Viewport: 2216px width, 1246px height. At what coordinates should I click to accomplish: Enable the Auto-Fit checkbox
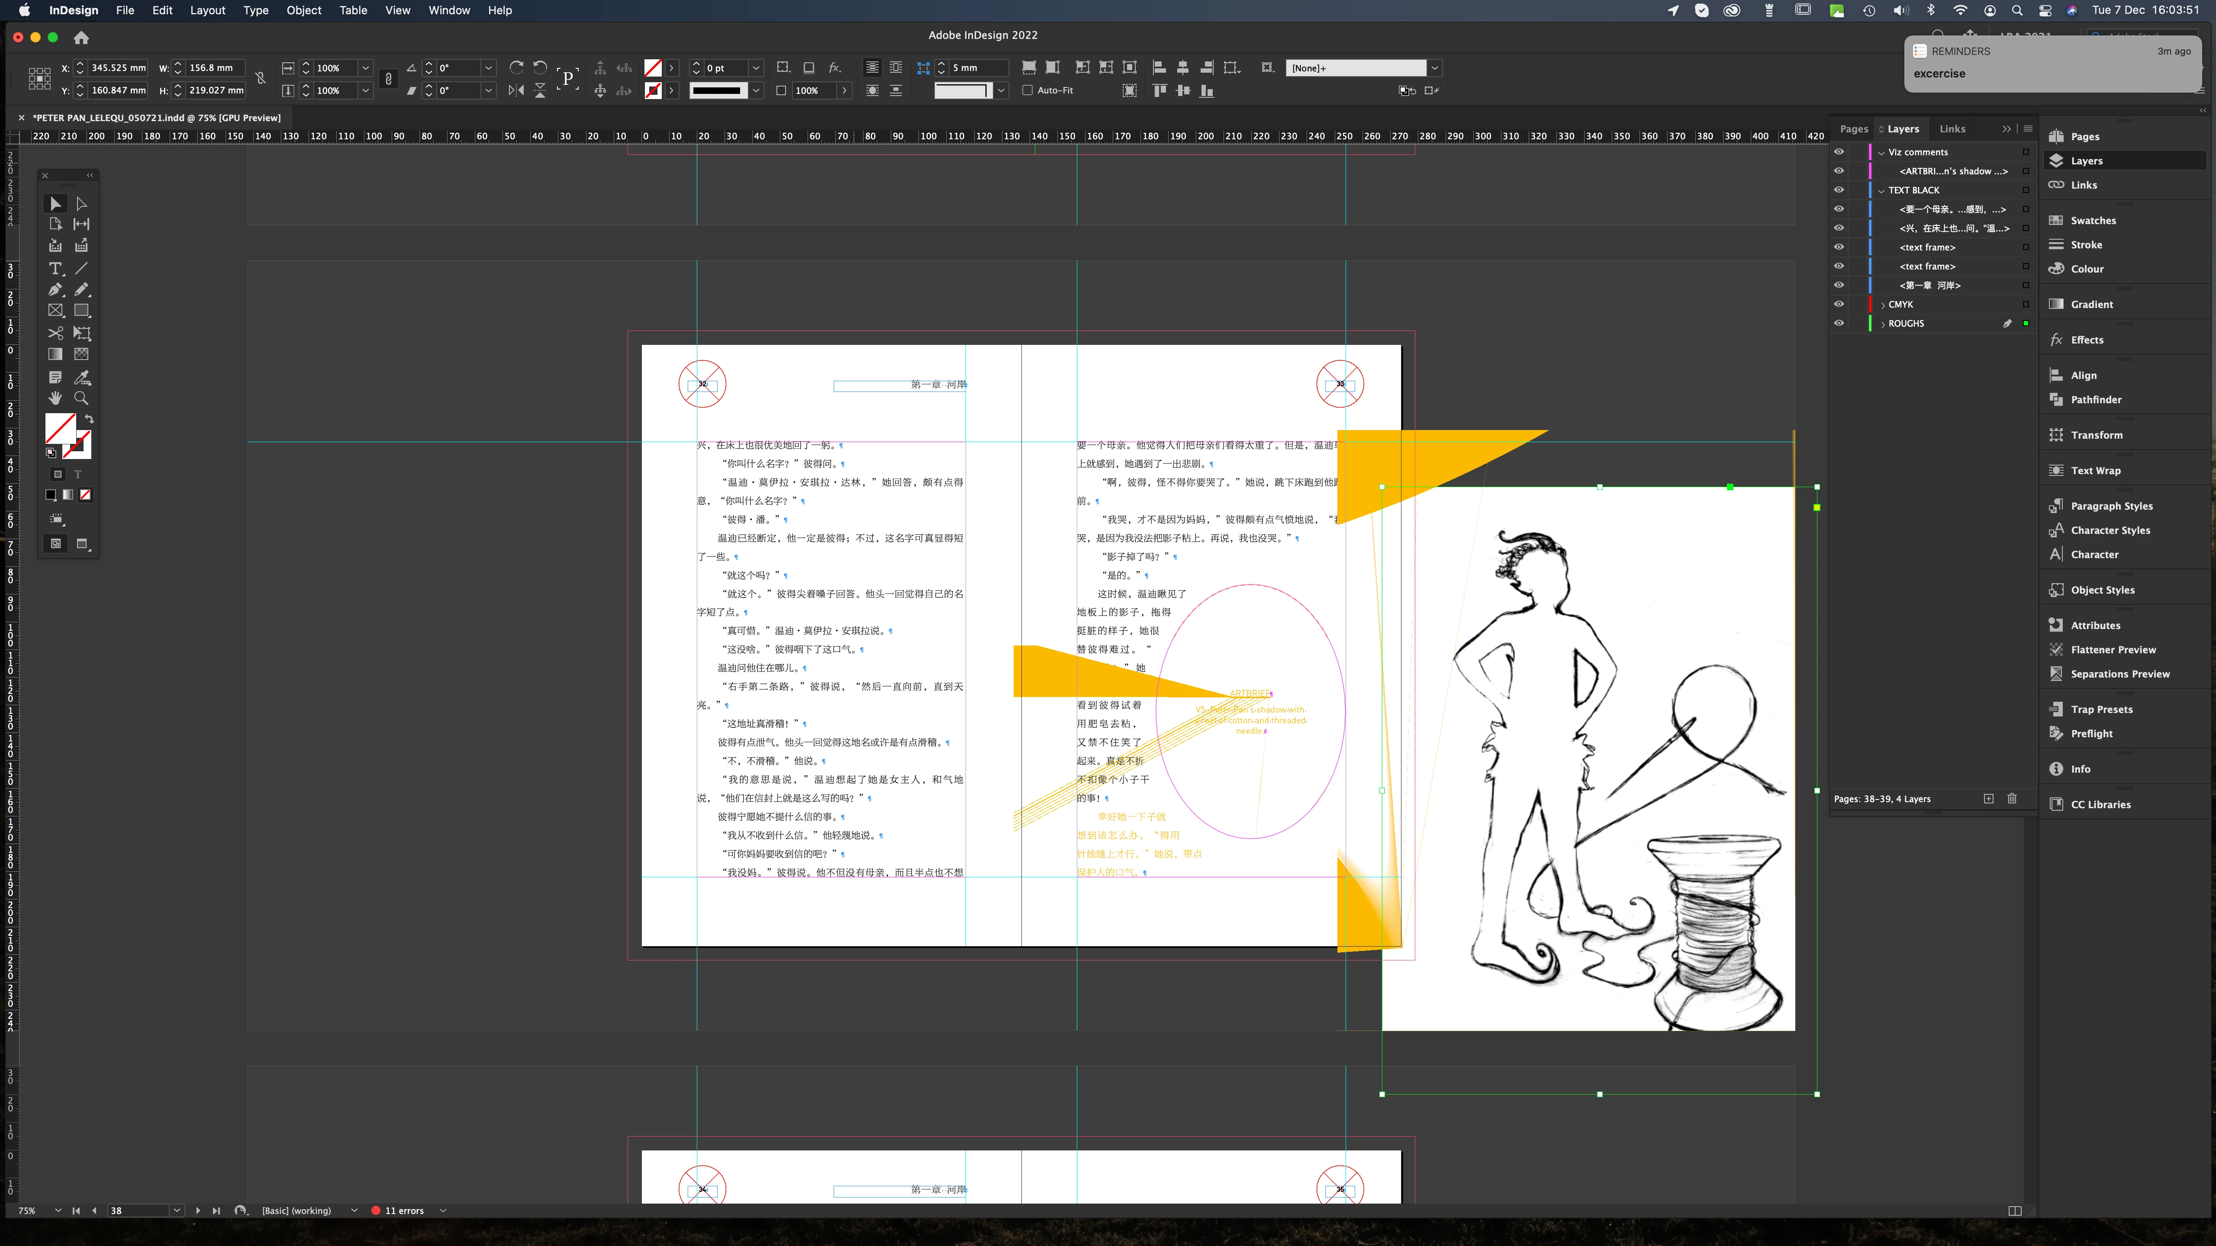pyautogui.click(x=1027, y=90)
